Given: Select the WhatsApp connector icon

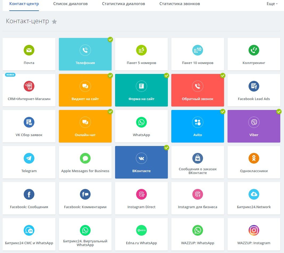Looking at the screenshot, I should click(x=141, y=122).
